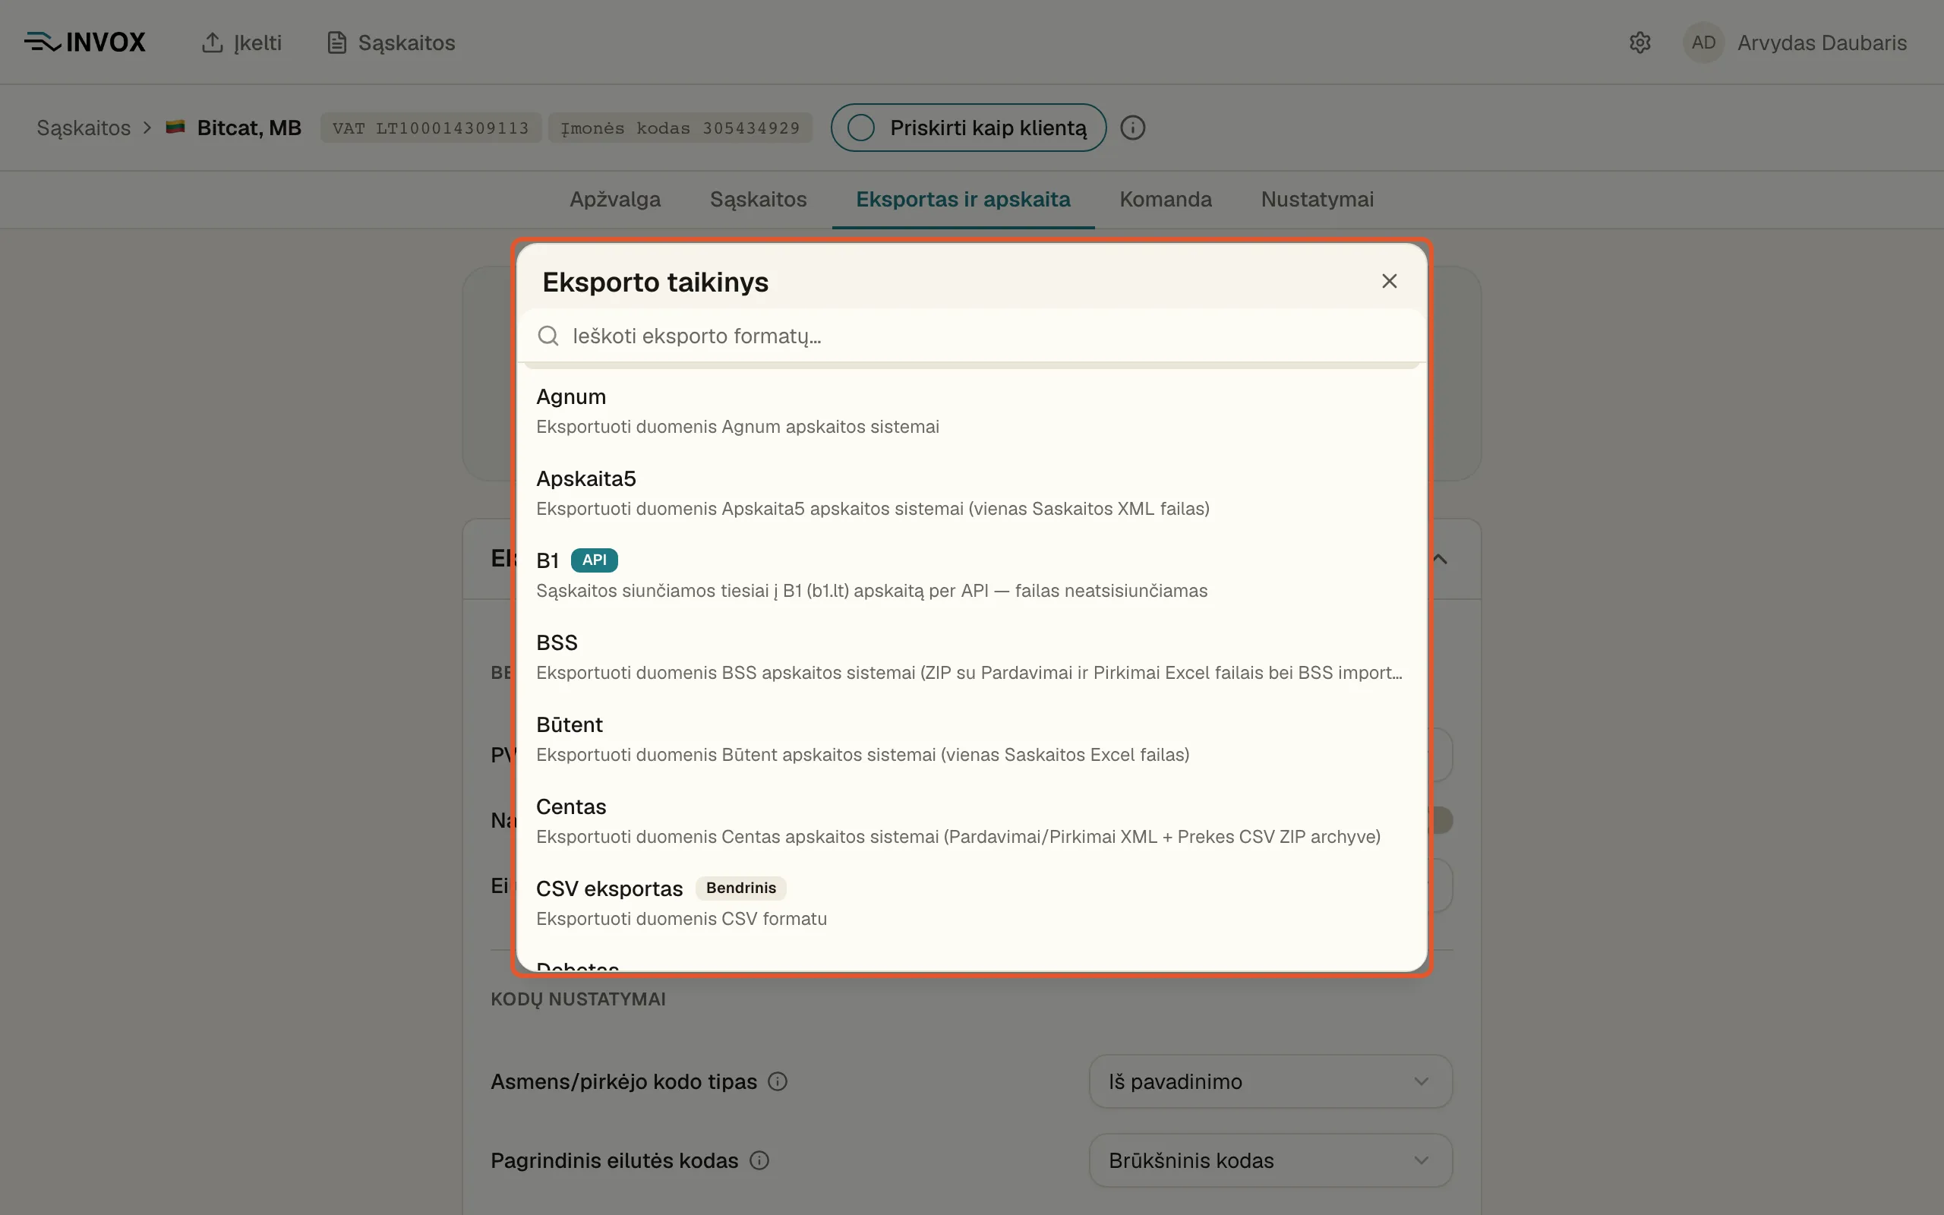1944x1215 pixels.
Task: Toggle Priskirti kaip klientą
Action: click(x=968, y=128)
